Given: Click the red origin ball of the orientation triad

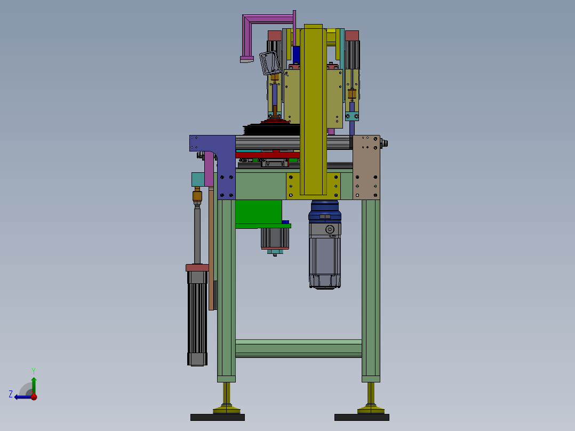Looking at the screenshot, I should [x=34, y=396].
